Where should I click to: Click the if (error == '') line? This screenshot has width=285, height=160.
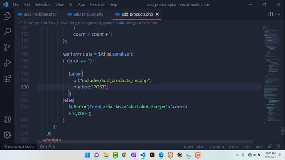(x=79, y=60)
